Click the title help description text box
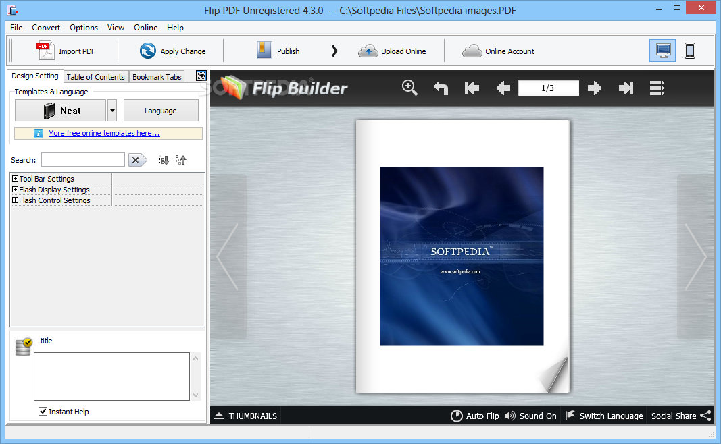Image resolution: width=721 pixels, height=444 pixels. coord(111,377)
